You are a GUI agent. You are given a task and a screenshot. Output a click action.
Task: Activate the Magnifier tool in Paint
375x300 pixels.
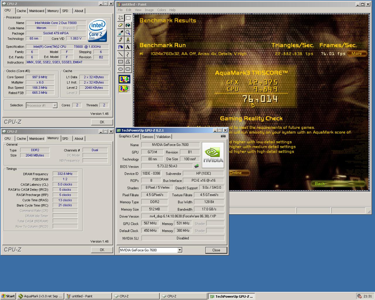128,33
